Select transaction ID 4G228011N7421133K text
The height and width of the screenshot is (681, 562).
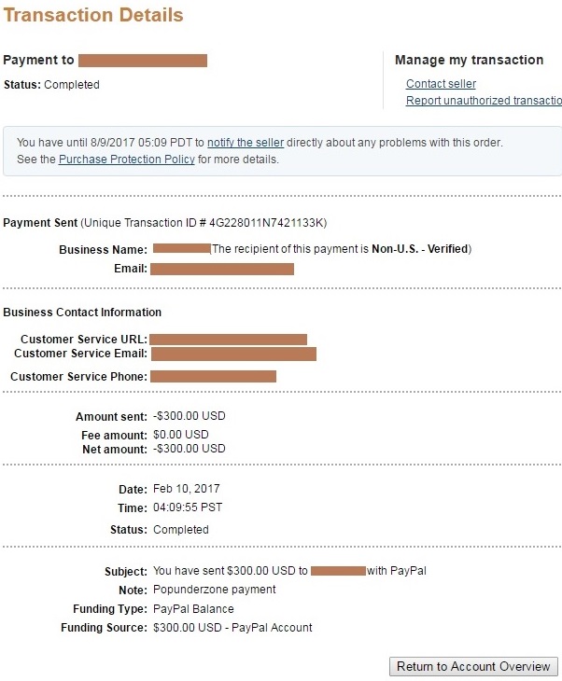(x=266, y=223)
